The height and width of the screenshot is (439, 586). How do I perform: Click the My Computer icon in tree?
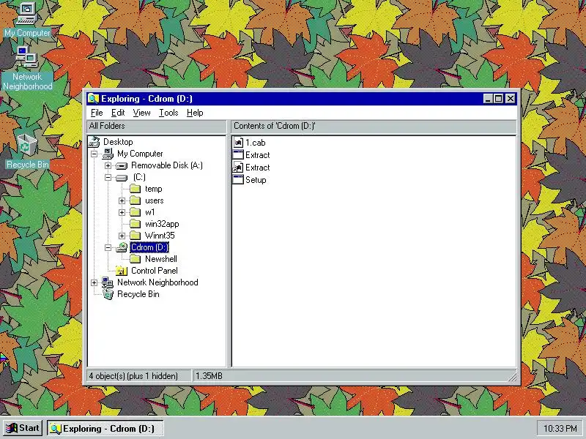pos(108,154)
